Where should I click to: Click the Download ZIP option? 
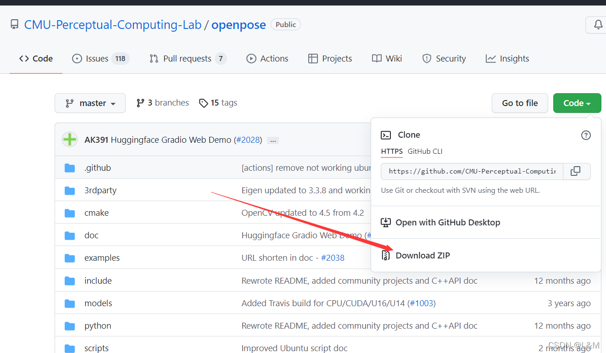click(x=423, y=255)
